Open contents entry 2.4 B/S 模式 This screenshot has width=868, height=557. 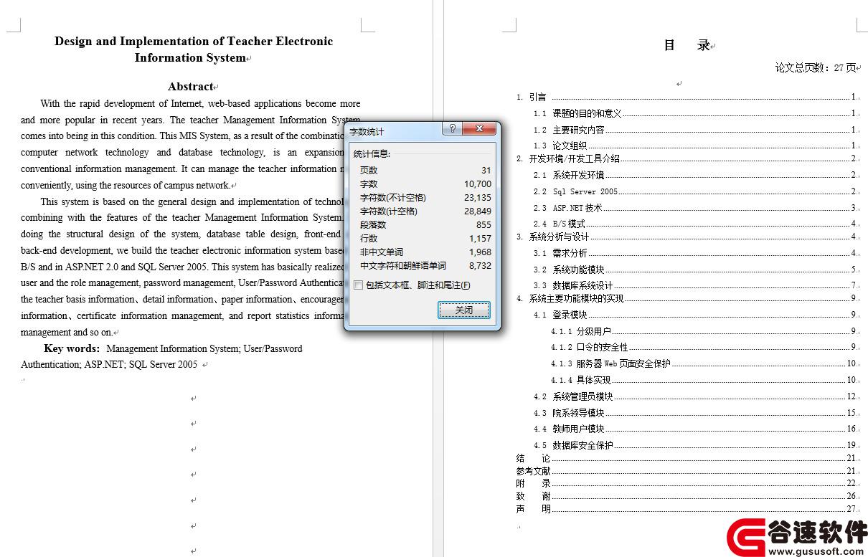[x=694, y=224]
